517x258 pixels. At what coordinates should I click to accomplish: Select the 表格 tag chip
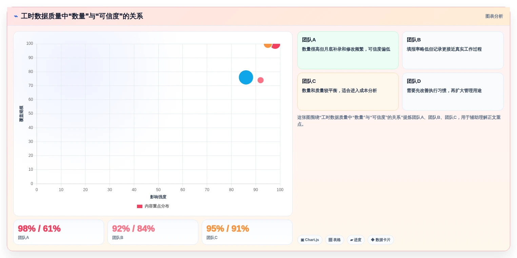pos(335,240)
